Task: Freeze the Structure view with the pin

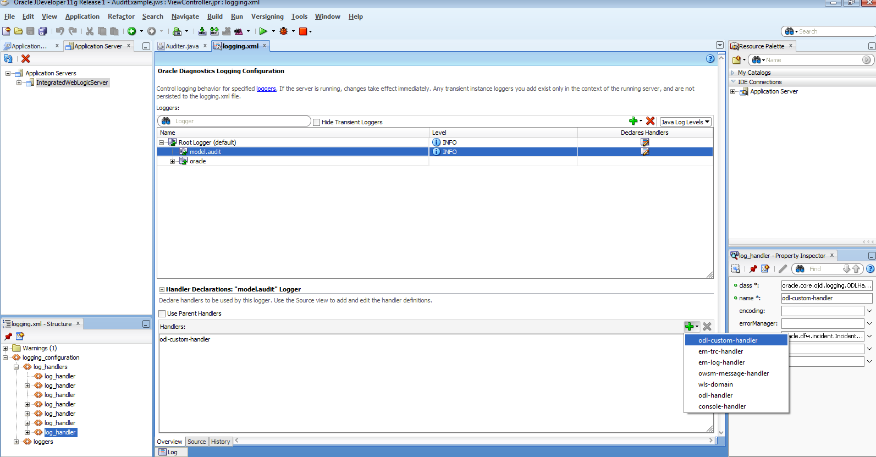Action: click(x=8, y=336)
